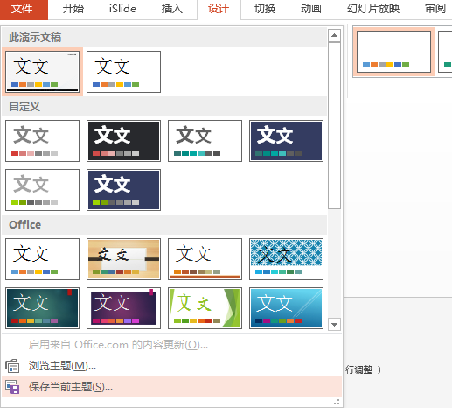Image resolution: width=452 pixels, height=408 pixels.
Task: Switch to the 插入 ribbon tab
Action: [x=172, y=9]
